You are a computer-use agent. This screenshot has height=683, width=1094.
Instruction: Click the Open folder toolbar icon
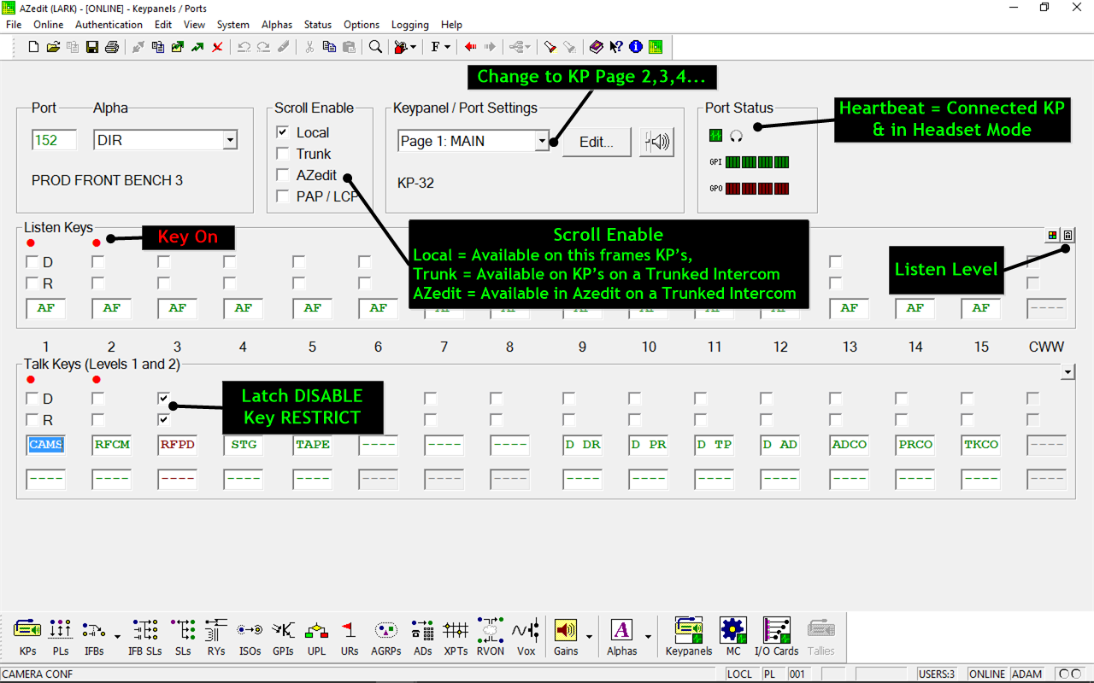coord(53,47)
